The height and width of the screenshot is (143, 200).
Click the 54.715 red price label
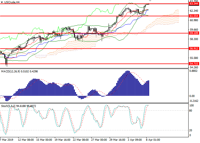194,64
